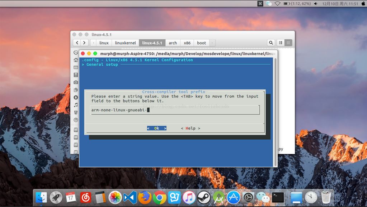Open the linux path segment
Image resolution: width=367 pixels, height=207 pixels.
coord(104,43)
